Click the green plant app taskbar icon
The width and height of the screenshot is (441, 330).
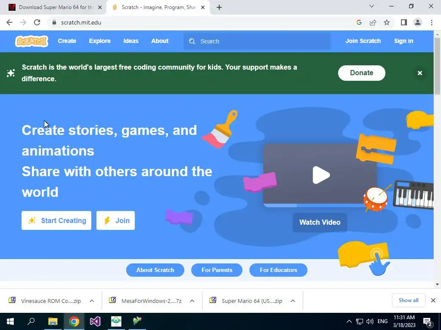(116, 321)
